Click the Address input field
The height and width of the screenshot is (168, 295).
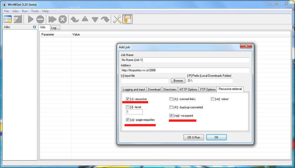[185, 70]
